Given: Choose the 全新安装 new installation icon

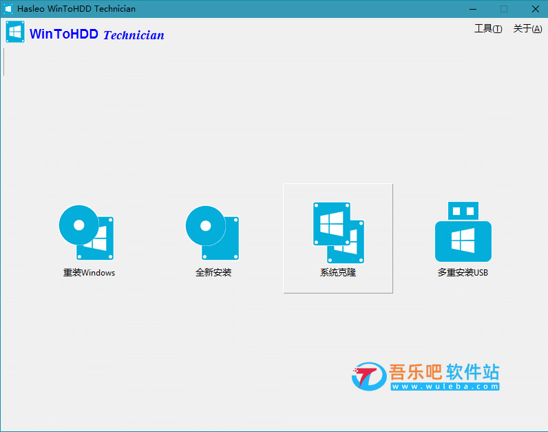Looking at the screenshot, I should pyautogui.click(x=212, y=233).
